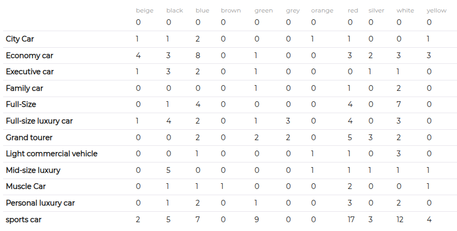
Task: Click the yellow column header
Action: coord(436,10)
